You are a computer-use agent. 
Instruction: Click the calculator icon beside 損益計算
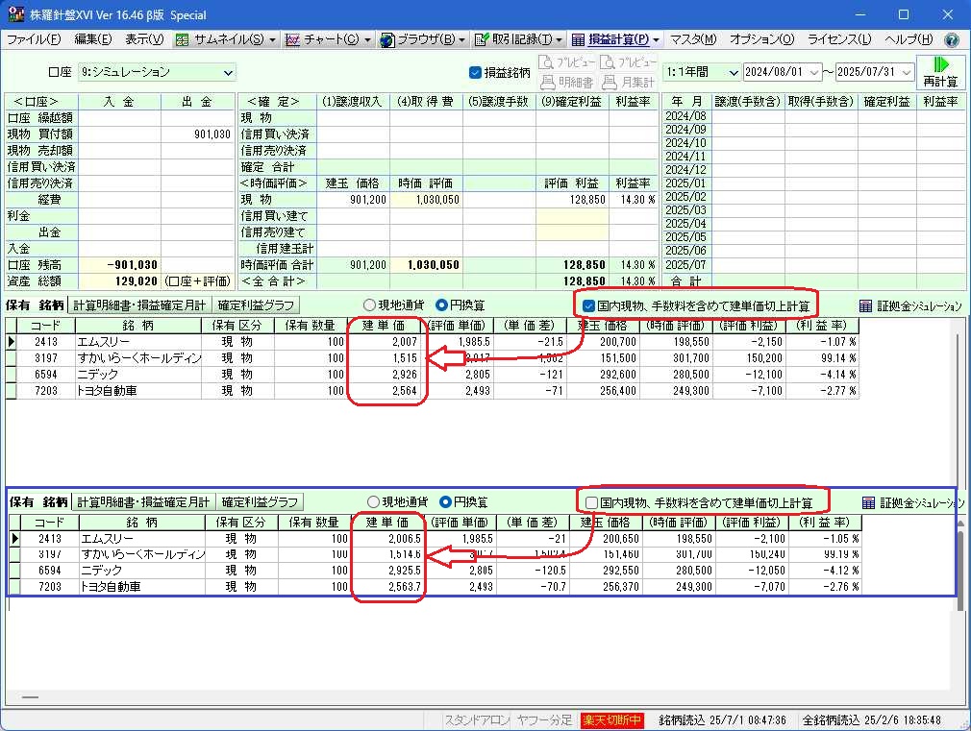point(578,40)
